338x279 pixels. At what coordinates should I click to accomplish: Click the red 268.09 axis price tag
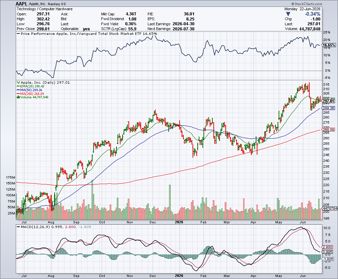pos(328,129)
